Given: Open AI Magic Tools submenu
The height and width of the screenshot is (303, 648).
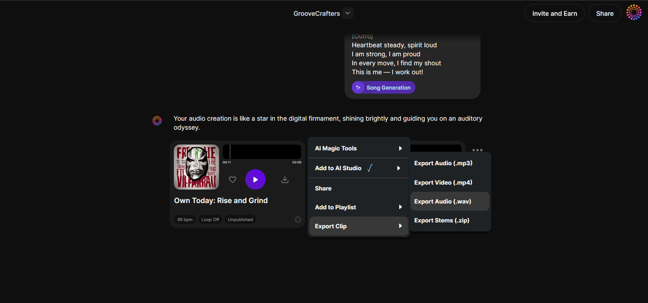Looking at the screenshot, I should click(x=359, y=148).
